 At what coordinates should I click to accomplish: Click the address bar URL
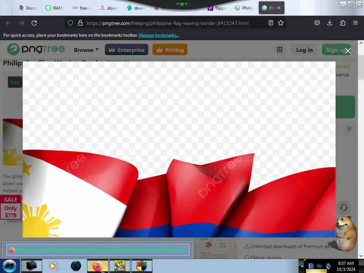coord(167,23)
